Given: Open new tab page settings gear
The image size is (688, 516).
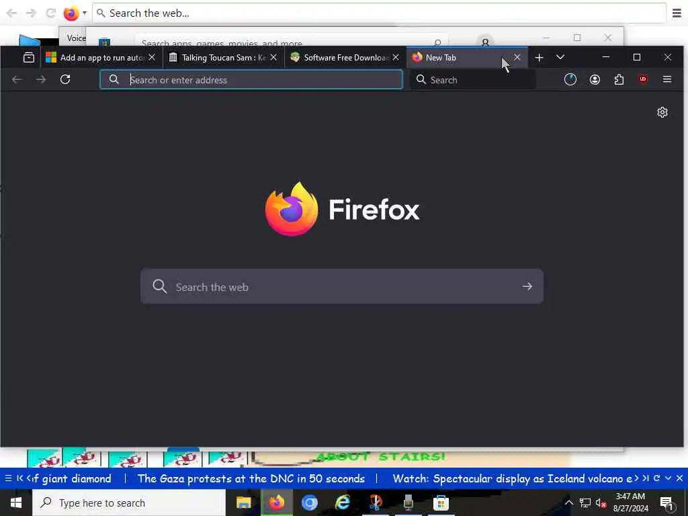Looking at the screenshot, I should [662, 112].
